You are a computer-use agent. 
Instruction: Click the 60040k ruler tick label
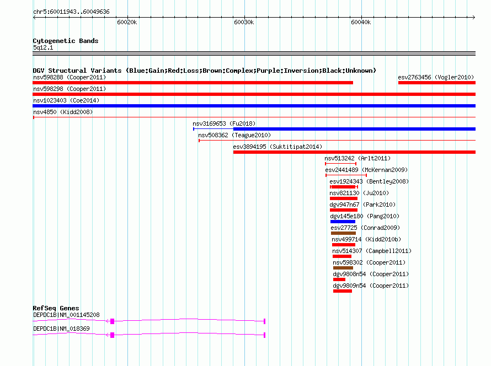(x=361, y=22)
